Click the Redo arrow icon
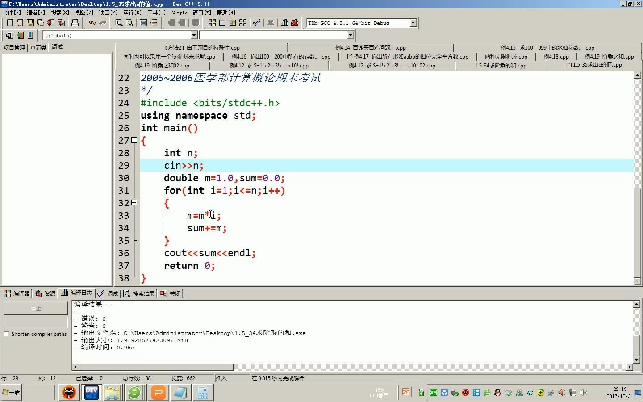643x402 pixels. 103,23
